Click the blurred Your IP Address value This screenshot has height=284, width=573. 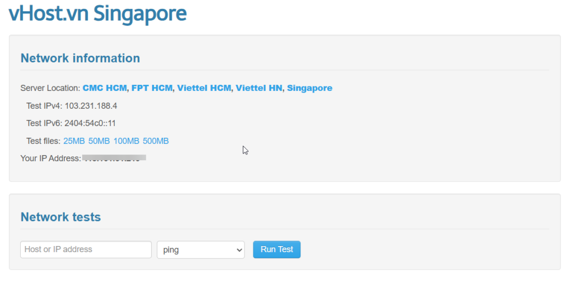point(114,158)
